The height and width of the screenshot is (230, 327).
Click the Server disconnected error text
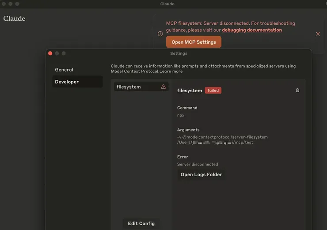tap(198, 164)
